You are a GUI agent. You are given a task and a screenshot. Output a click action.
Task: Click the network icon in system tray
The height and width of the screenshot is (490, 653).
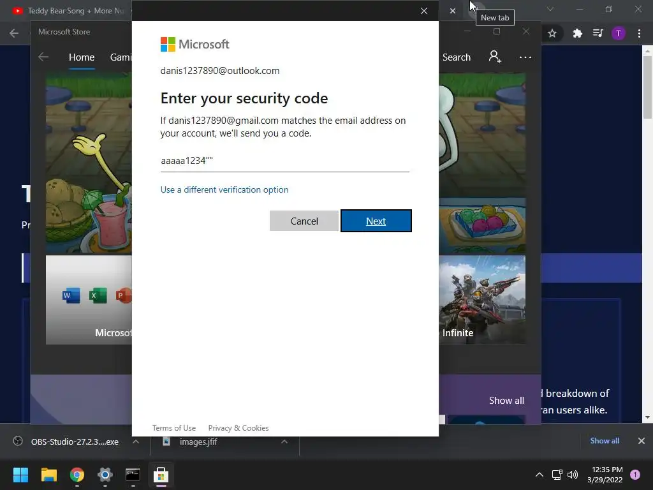(557, 475)
